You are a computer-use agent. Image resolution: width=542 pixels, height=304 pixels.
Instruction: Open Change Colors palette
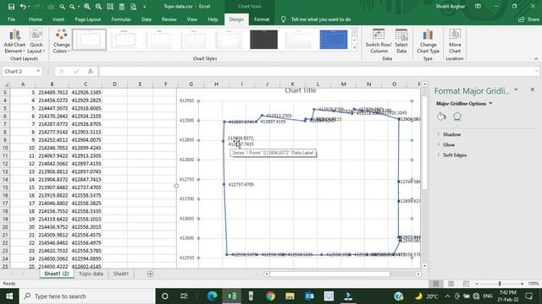click(62, 41)
